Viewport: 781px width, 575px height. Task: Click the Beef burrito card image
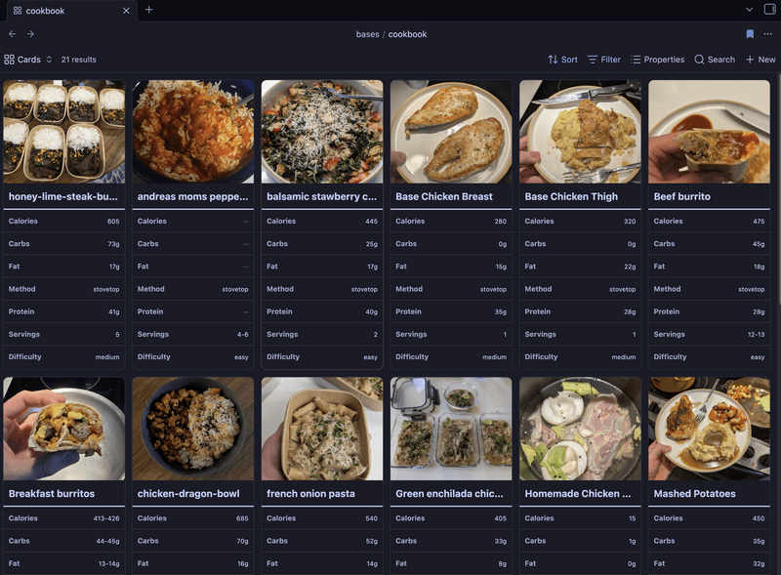pos(708,132)
